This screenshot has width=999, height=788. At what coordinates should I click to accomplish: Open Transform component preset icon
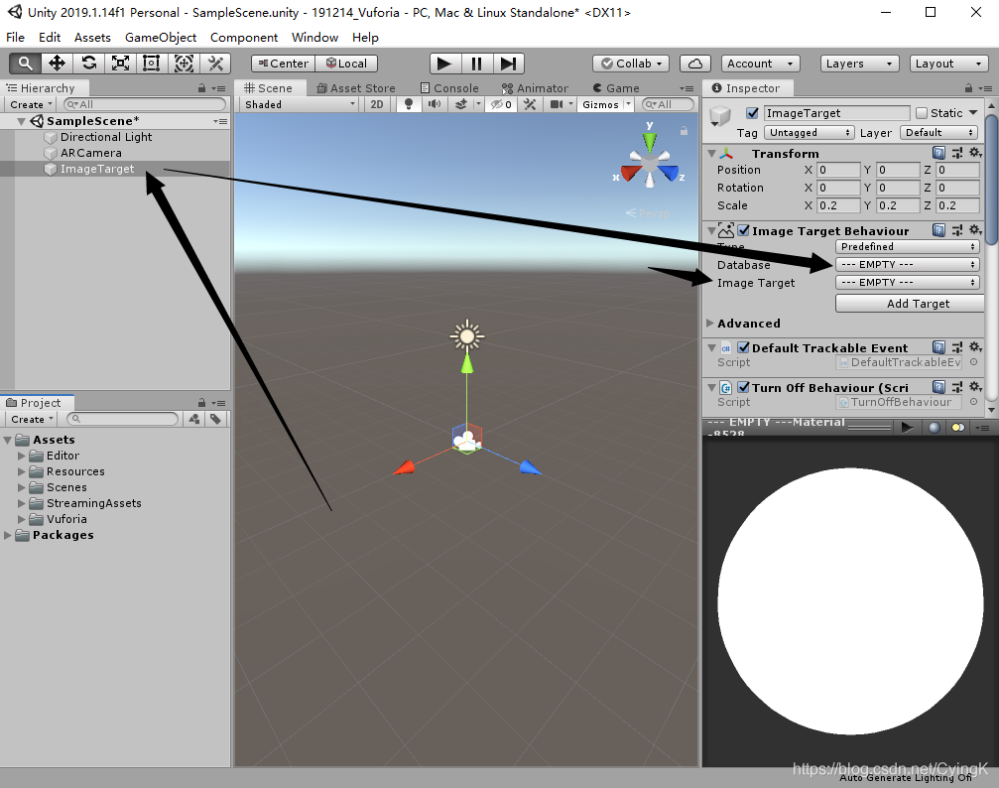tap(957, 153)
